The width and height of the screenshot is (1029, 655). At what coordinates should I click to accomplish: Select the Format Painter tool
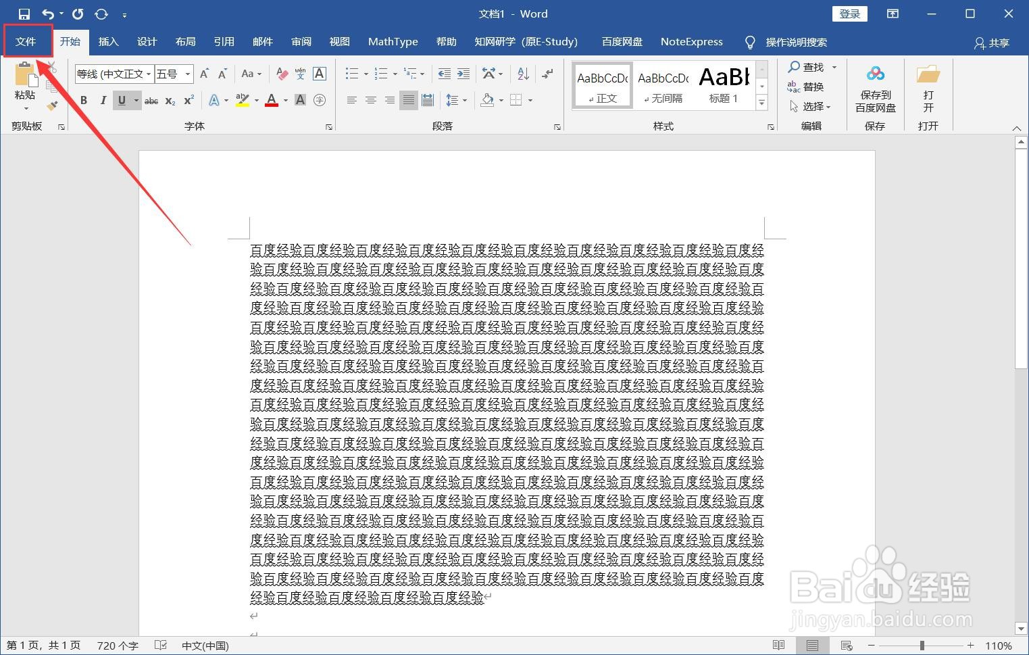point(52,106)
